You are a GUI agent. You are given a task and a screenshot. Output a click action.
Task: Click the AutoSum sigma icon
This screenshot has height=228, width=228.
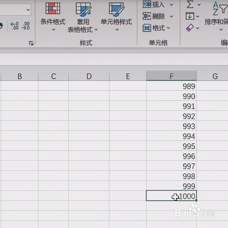click(x=190, y=5)
